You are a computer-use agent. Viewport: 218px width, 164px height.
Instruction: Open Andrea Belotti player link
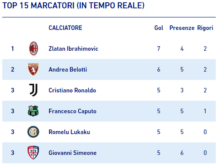[x=68, y=69]
